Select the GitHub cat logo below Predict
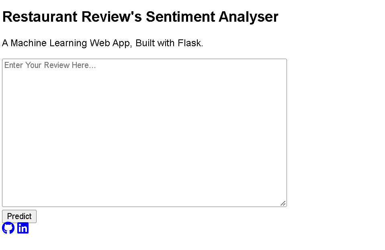The image size is (385, 250). pos(8,227)
